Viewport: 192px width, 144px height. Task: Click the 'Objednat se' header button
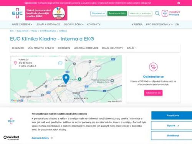click(98, 13)
